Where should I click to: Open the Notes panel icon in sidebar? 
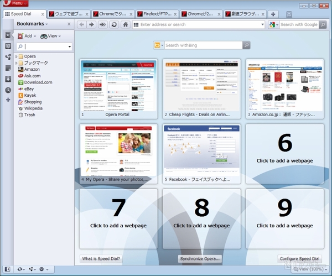pos(8,68)
